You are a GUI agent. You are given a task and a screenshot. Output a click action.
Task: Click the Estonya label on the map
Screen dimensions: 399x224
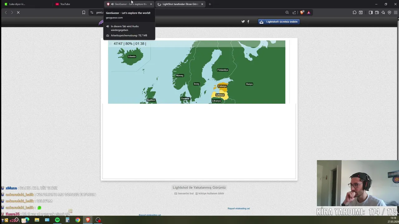[x=222, y=86]
